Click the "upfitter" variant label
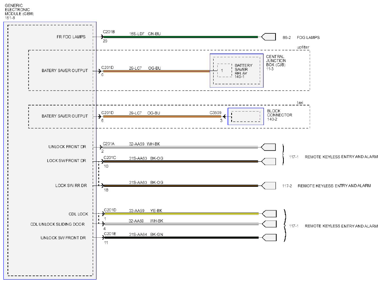 tap(302, 47)
